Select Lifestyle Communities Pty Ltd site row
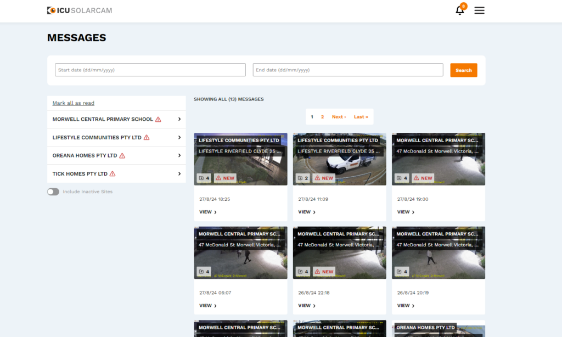The image size is (562, 337). pos(116,137)
